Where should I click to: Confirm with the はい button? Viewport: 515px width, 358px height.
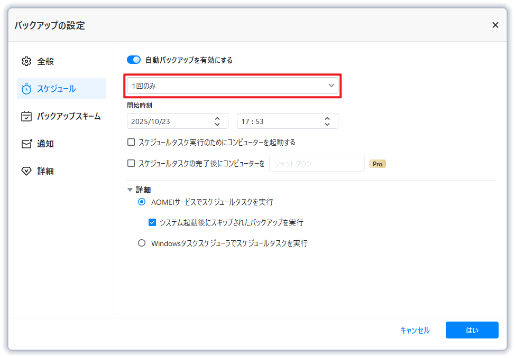tap(472, 330)
